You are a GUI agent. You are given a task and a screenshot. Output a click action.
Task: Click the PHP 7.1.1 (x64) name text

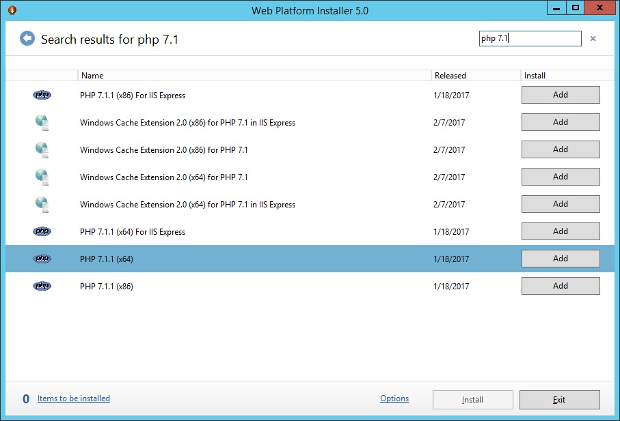pyautogui.click(x=107, y=259)
